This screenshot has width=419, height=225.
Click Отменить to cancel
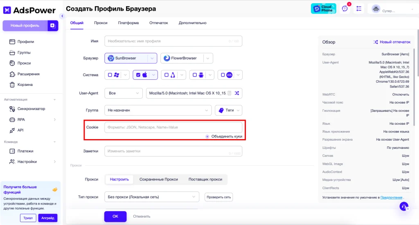click(x=142, y=216)
